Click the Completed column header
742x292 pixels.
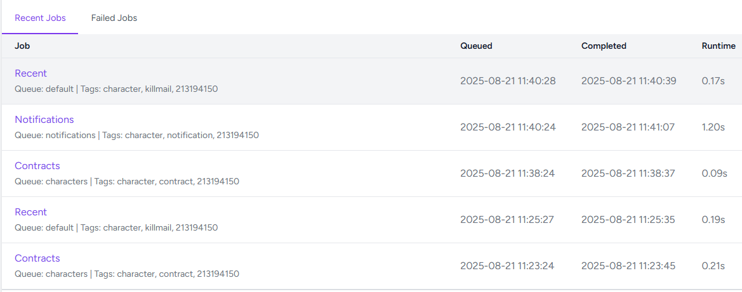[604, 46]
